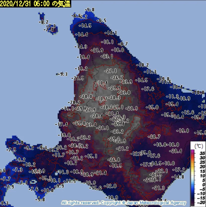This screenshot has height=207, width=206.
Task: Click the -23.9 temperature reading
Action: 126,82
